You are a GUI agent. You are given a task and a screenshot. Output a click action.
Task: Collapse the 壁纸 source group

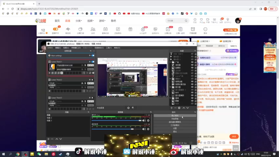(x=171, y=98)
